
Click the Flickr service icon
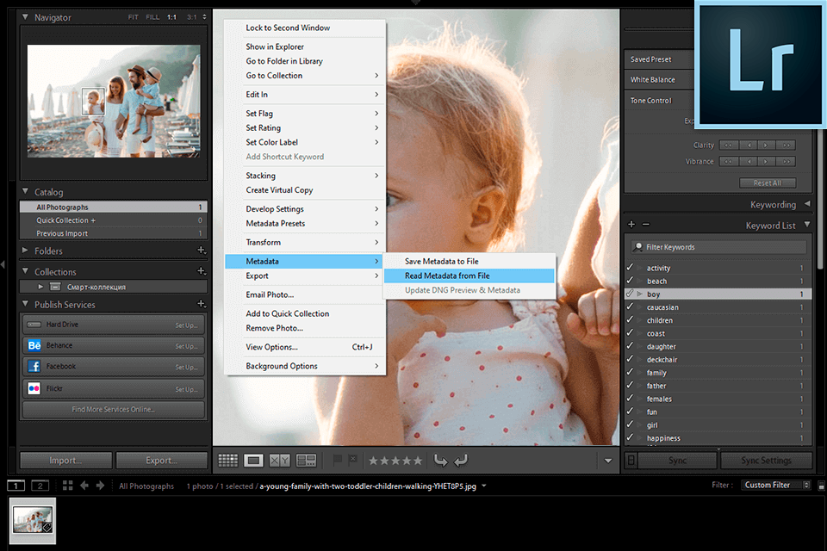(x=34, y=388)
